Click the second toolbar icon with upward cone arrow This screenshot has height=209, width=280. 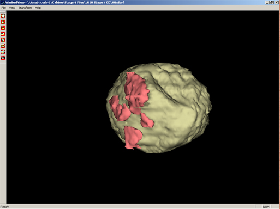point(3,22)
